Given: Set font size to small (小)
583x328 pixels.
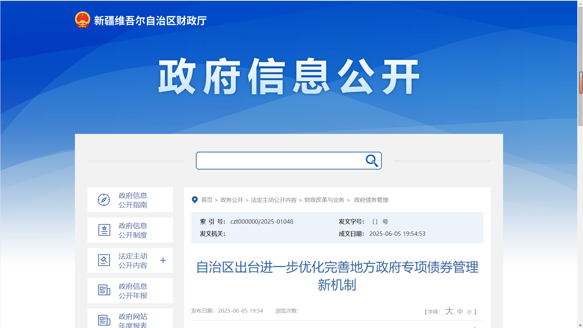Looking at the screenshot, I should (469, 312).
